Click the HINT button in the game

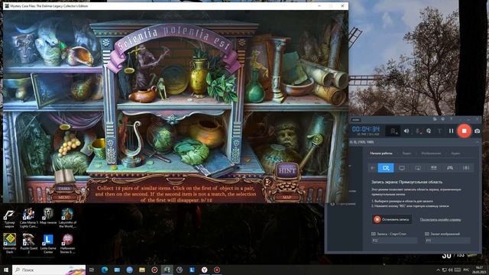287,170
